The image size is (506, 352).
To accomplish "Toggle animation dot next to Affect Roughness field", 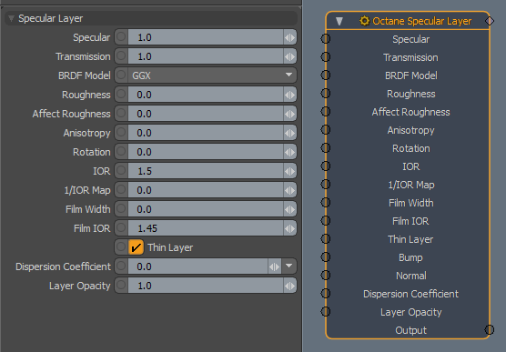I will pos(121,114).
